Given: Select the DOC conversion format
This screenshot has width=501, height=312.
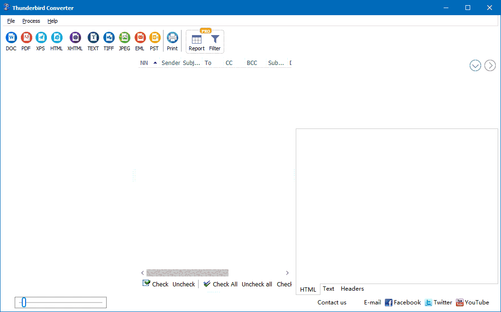Looking at the screenshot, I should click(11, 40).
